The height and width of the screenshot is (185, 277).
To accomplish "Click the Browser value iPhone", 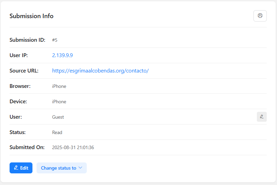I will tap(59, 86).
